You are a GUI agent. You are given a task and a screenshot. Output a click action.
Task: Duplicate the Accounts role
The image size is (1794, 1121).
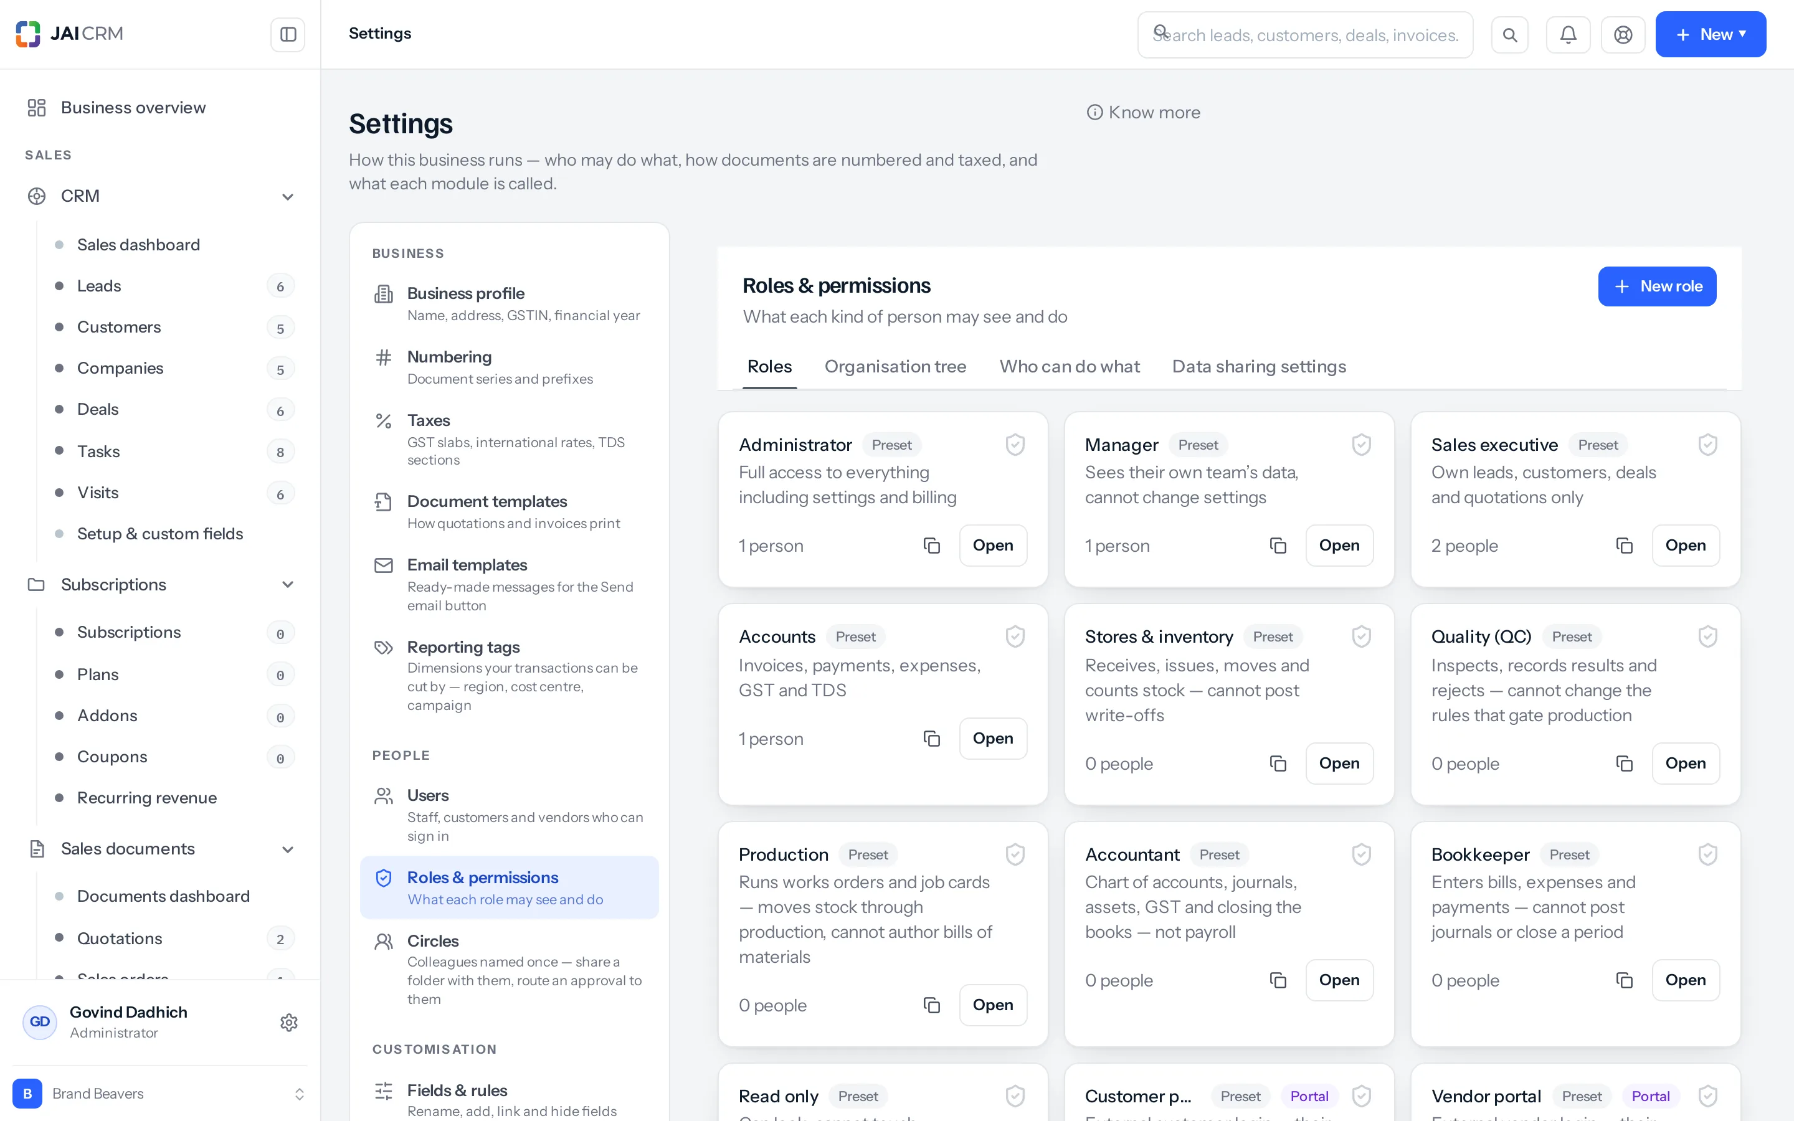[x=932, y=739]
